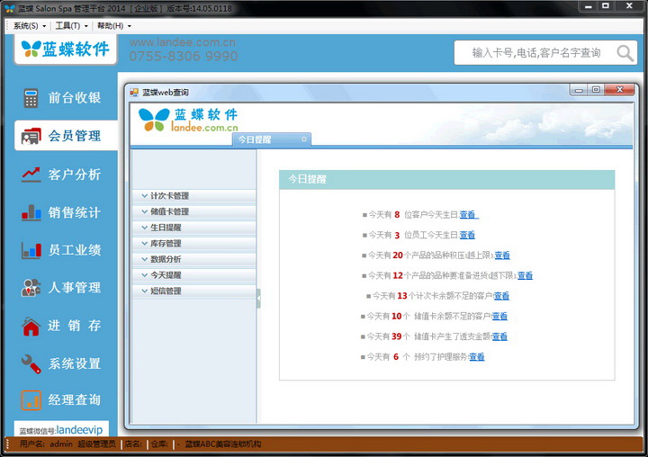Click 销售统计 sidebar label

pos(75,212)
